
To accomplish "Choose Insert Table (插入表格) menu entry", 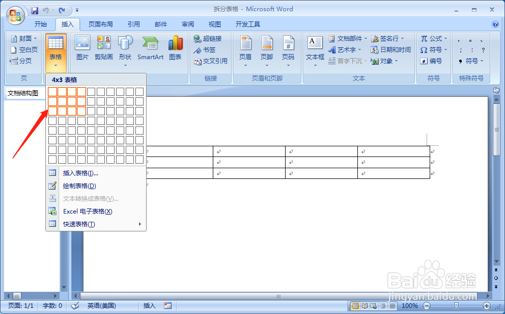I will point(96,173).
